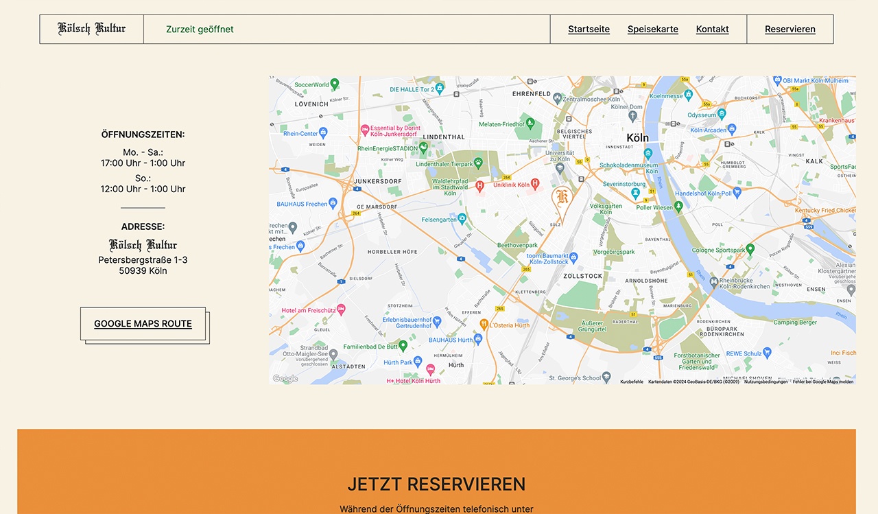Click the GOOGLE MAPS ROUTE button
This screenshot has width=878, height=514.
tap(143, 323)
